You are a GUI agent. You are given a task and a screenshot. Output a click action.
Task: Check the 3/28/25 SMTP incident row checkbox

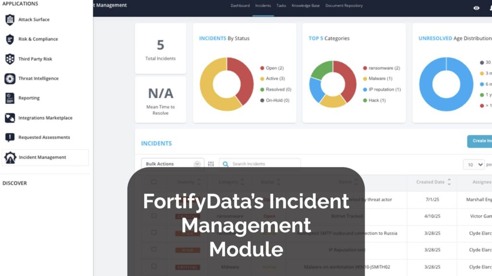click(x=154, y=232)
